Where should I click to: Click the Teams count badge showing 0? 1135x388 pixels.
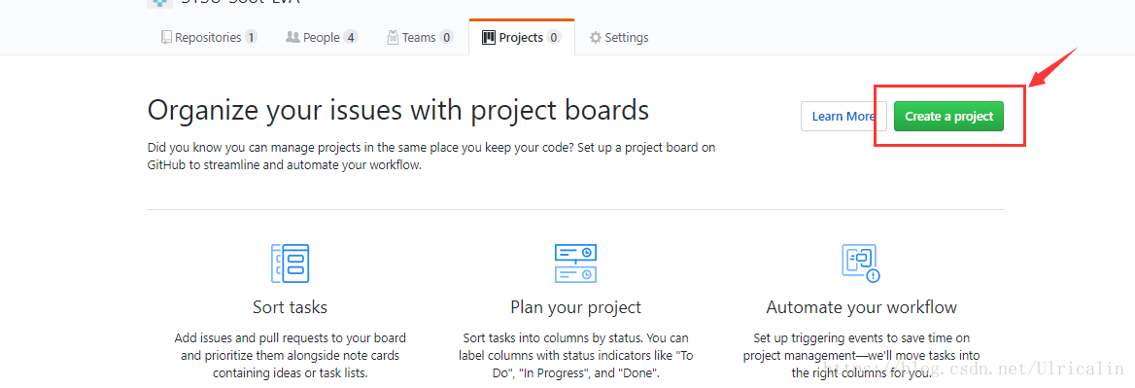[446, 37]
